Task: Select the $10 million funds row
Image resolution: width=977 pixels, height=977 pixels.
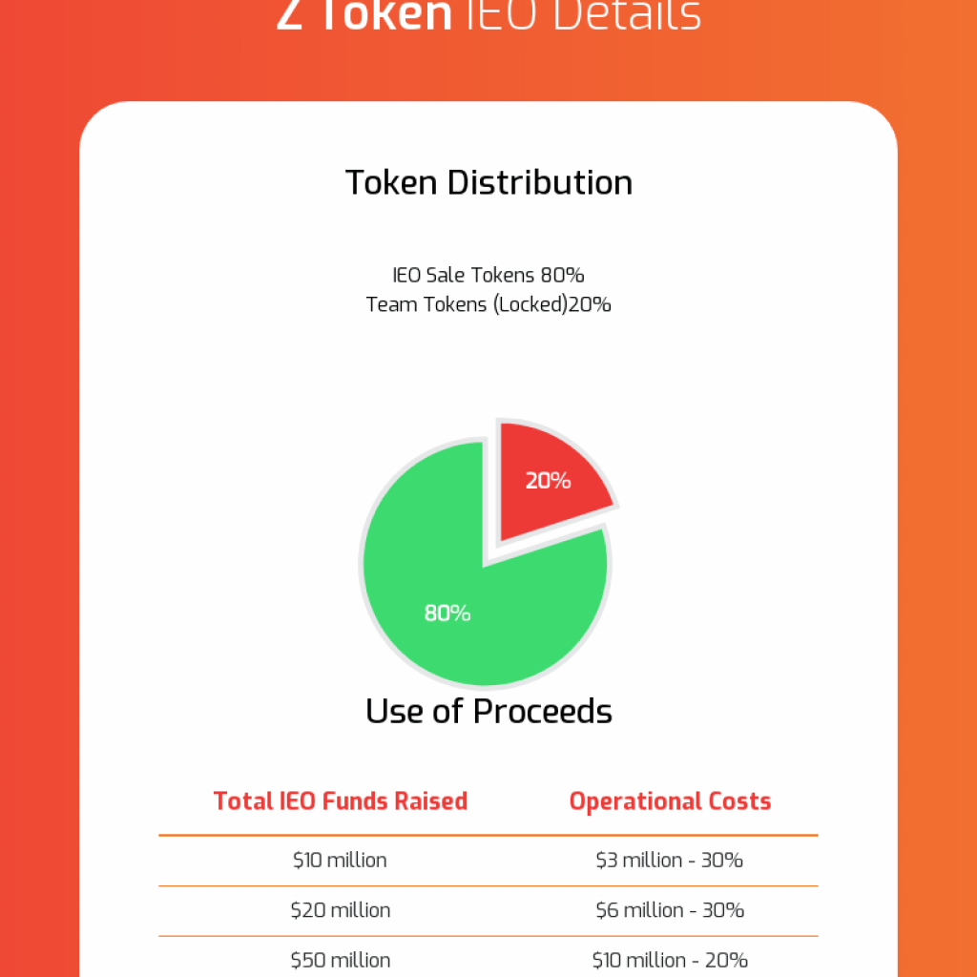Action: [488, 861]
